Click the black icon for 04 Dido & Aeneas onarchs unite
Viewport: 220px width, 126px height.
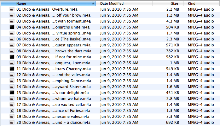pos(12,27)
